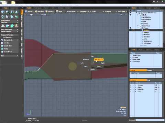165x123 pixels.
Task: Select Edges selection mode button
Action: [39, 12]
